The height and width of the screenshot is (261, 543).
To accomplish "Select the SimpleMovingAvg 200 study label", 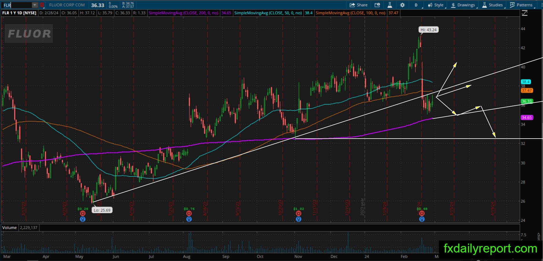I will (x=183, y=13).
